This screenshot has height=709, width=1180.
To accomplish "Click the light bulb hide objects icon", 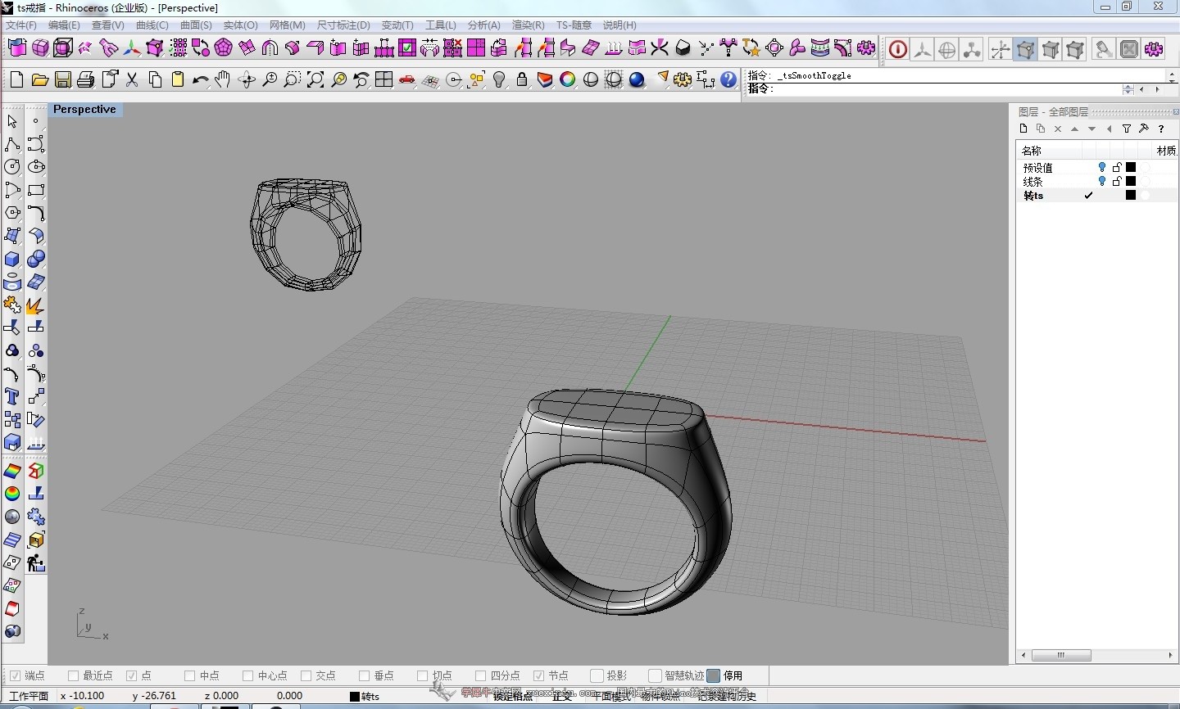I will click(499, 79).
